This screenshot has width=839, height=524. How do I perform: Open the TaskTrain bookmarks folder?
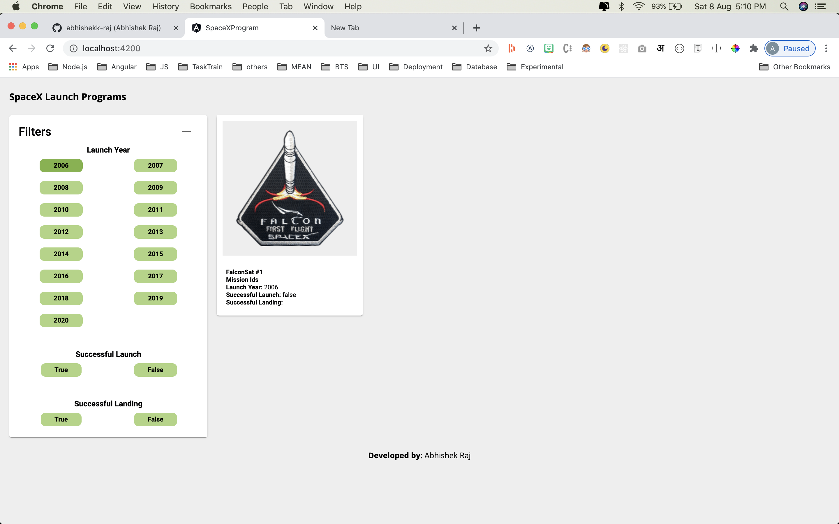pos(200,67)
